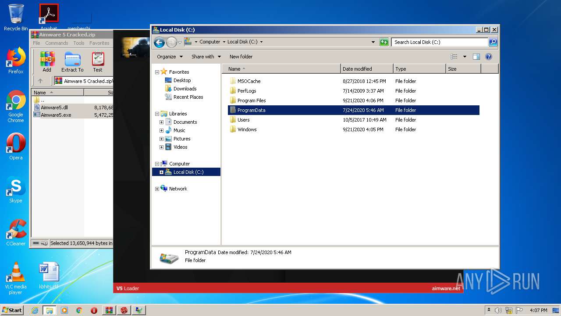Screen dimensions: 561x316
Task: Launch Opera from the desktop
Action: tap(16, 147)
